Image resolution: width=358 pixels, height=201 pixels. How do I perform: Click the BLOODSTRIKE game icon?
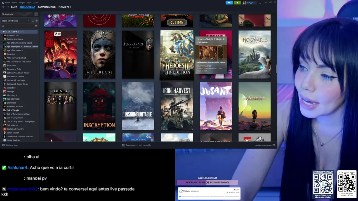coord(5,99)
